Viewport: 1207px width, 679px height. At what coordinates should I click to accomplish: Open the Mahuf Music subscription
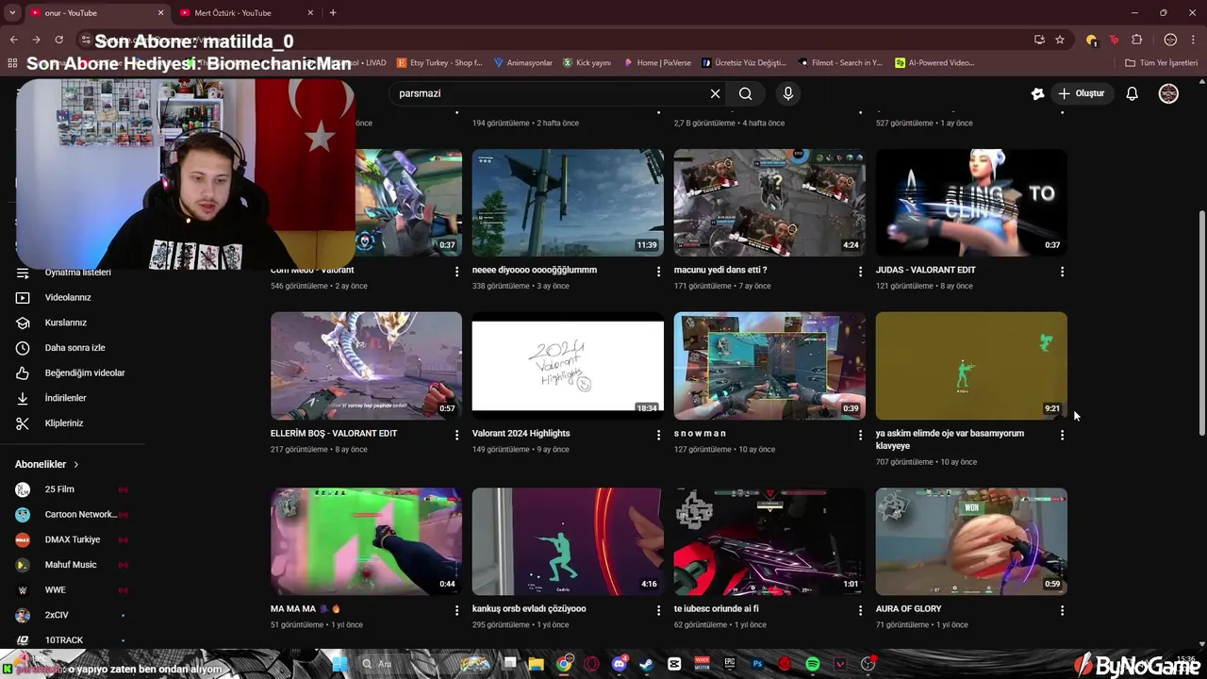coord(71,564)
